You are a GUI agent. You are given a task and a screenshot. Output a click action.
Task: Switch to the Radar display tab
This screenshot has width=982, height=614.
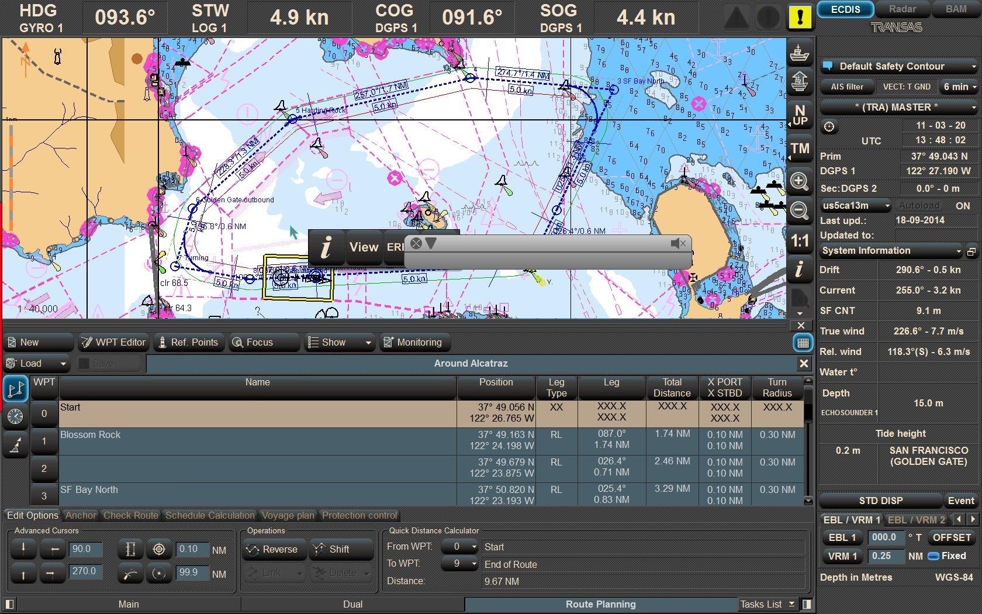(x=902, y=9)
